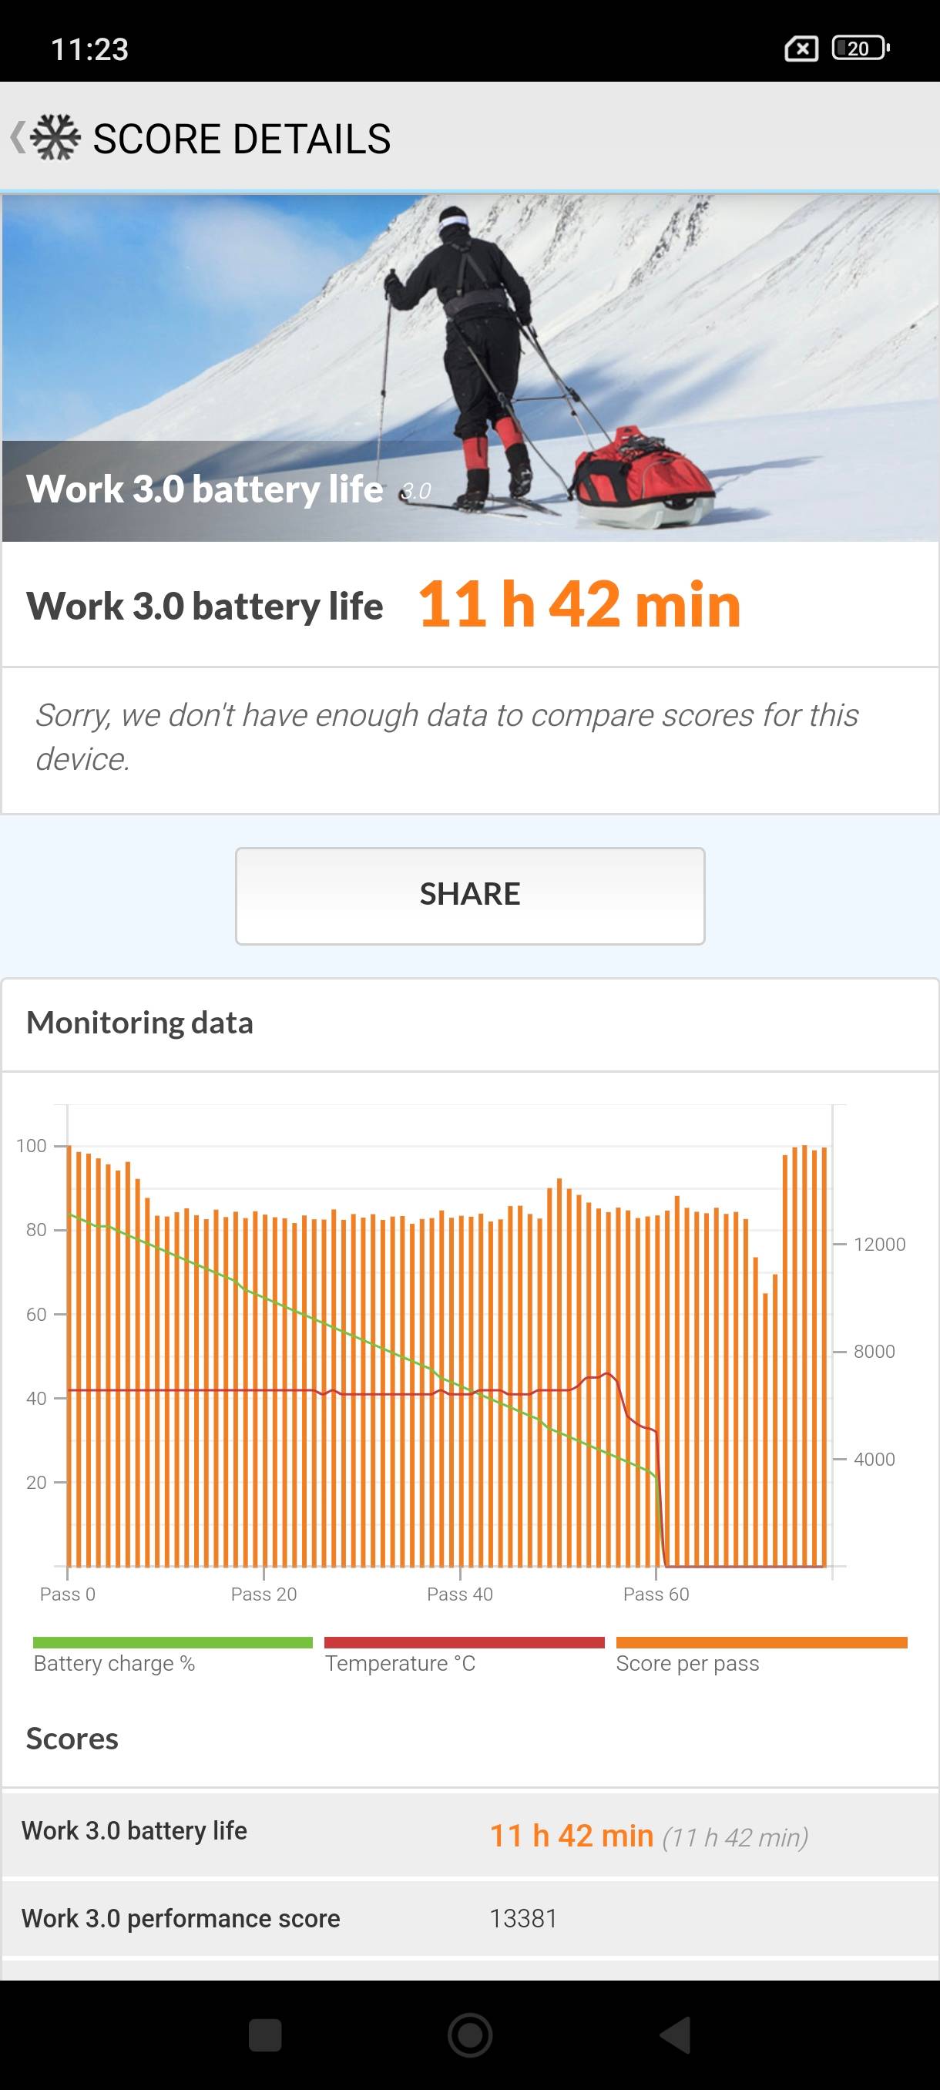The height and width of the screenshot is (2090, 940).
Task: Tap the PCMark snowflake logo icon
Action: click(55, 138)
